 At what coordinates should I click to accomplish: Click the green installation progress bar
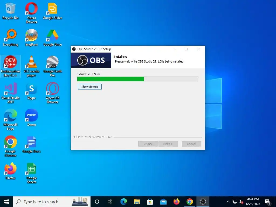tap(138, 79)
